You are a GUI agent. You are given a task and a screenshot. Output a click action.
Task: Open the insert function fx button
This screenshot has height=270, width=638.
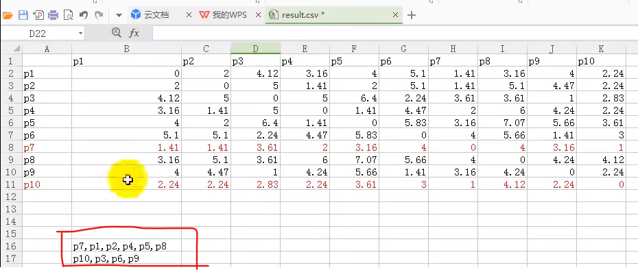pyautogui.click(x=134, y=34)
